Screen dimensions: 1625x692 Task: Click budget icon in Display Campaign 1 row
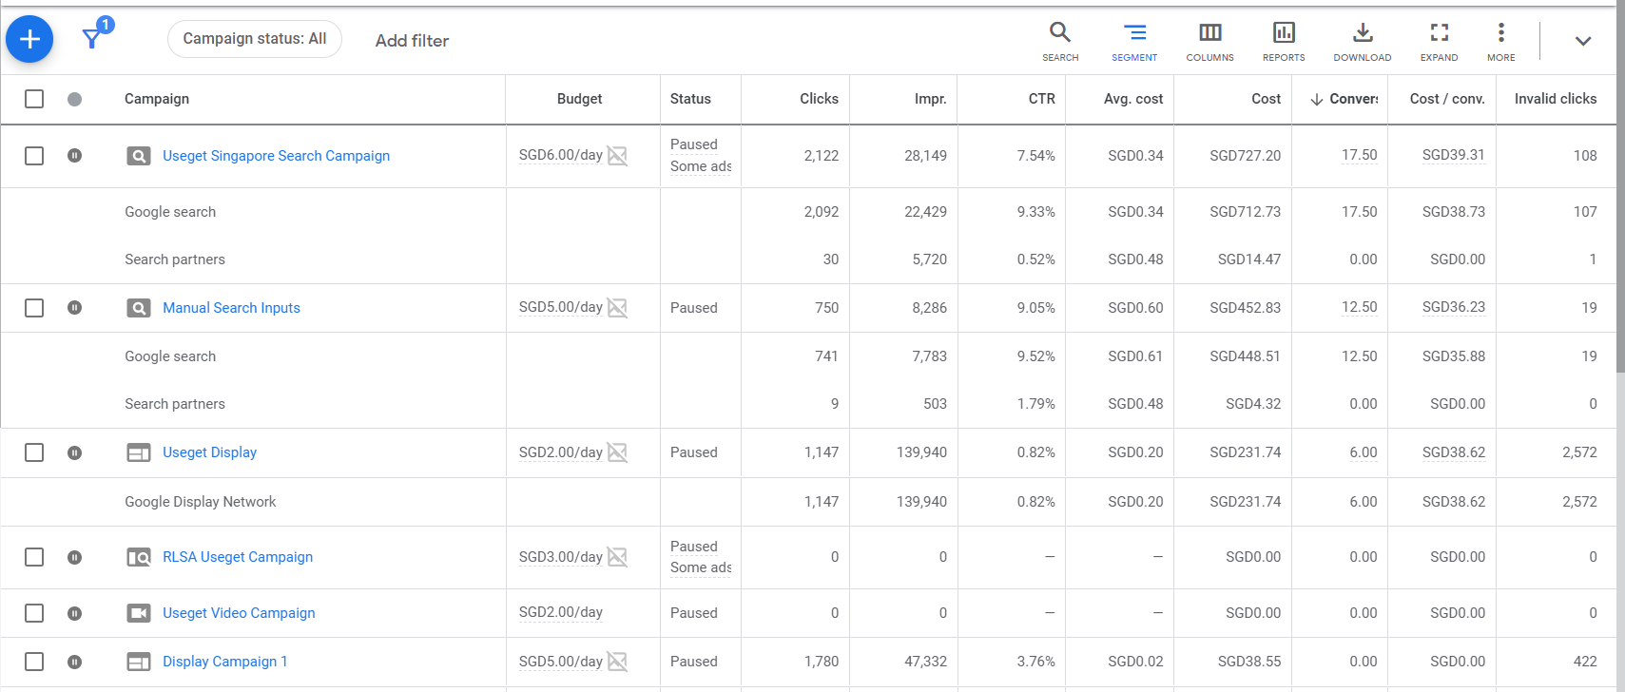coord(617,662)
